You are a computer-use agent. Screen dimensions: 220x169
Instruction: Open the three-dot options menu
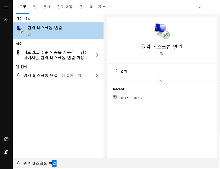coord(211,7)
